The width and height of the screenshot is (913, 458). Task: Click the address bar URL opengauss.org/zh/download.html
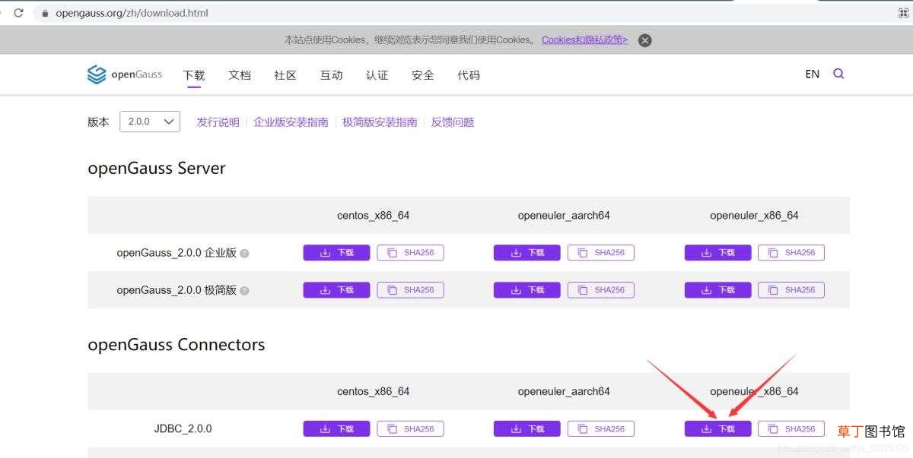(132, 13)
